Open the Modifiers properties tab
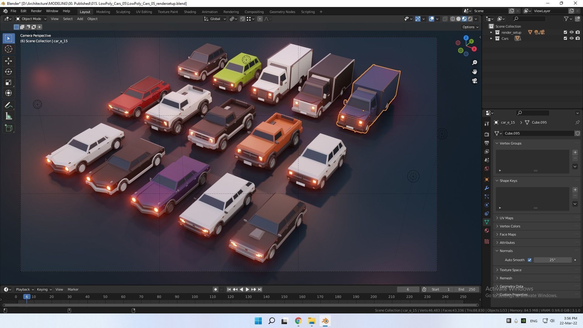The image size is (583, 328). click(487, 188)
